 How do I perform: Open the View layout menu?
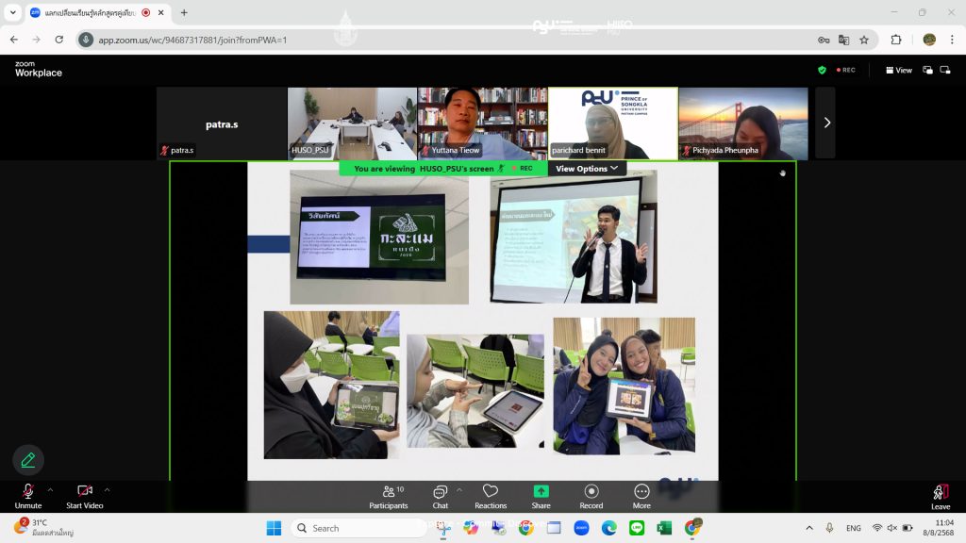(x=898, y=70)
